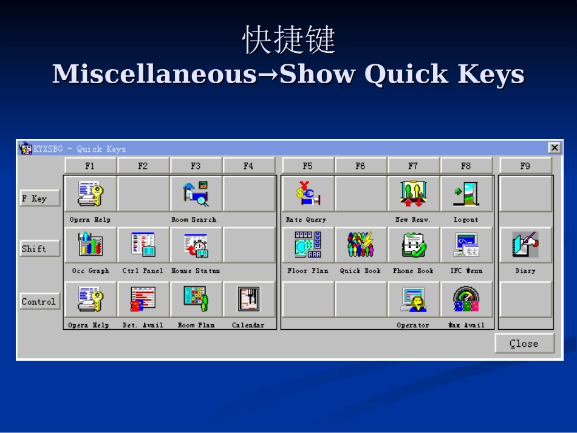Image resolution: width=577 pixels, height=433 pixels.
Task: Click the Rate Query label text
Action: (306, 220)
